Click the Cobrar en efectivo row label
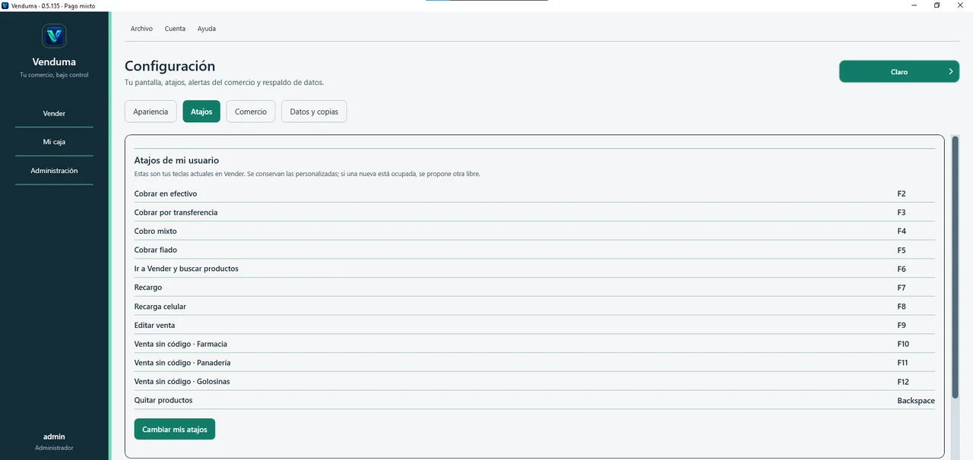 166,194
